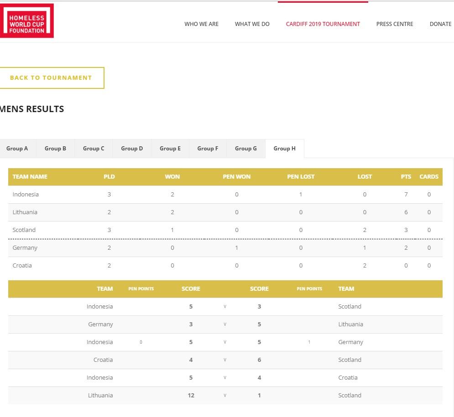Viewport: 454px width, 417px height.
Task: Show the Group D results tab
Action: point(132,149)
